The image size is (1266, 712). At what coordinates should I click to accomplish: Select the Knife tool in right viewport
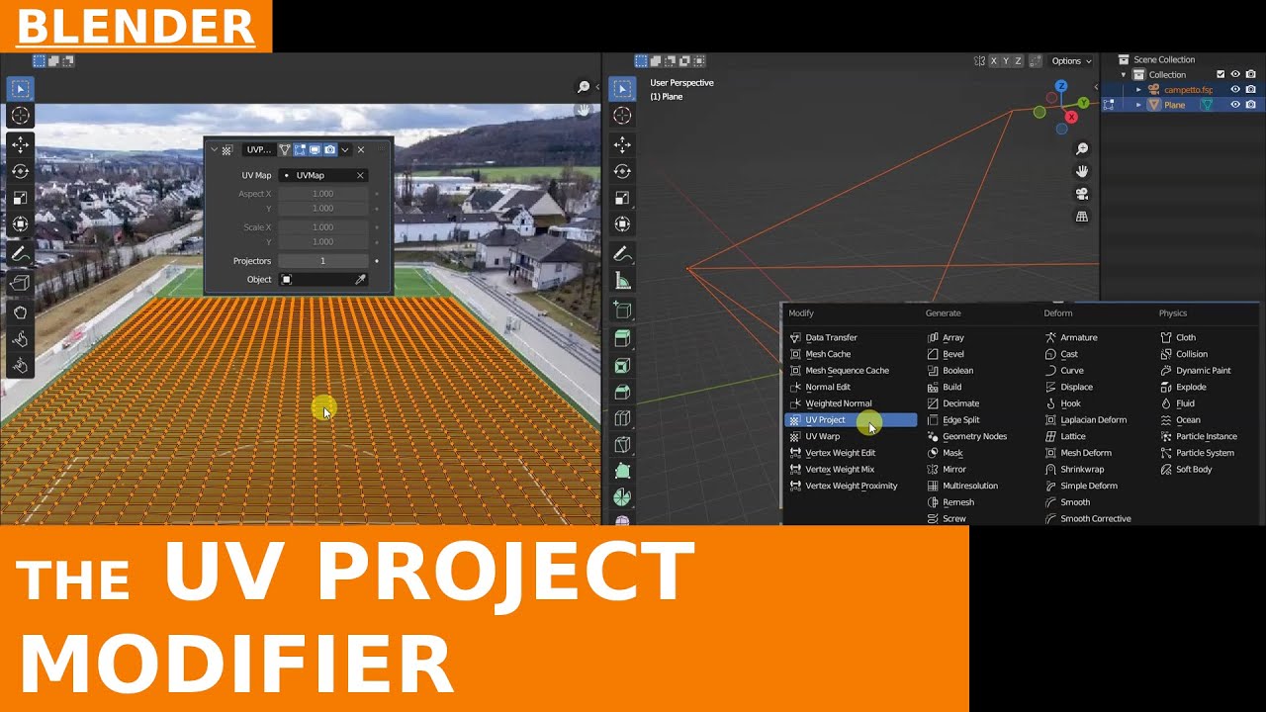point(622,446)
